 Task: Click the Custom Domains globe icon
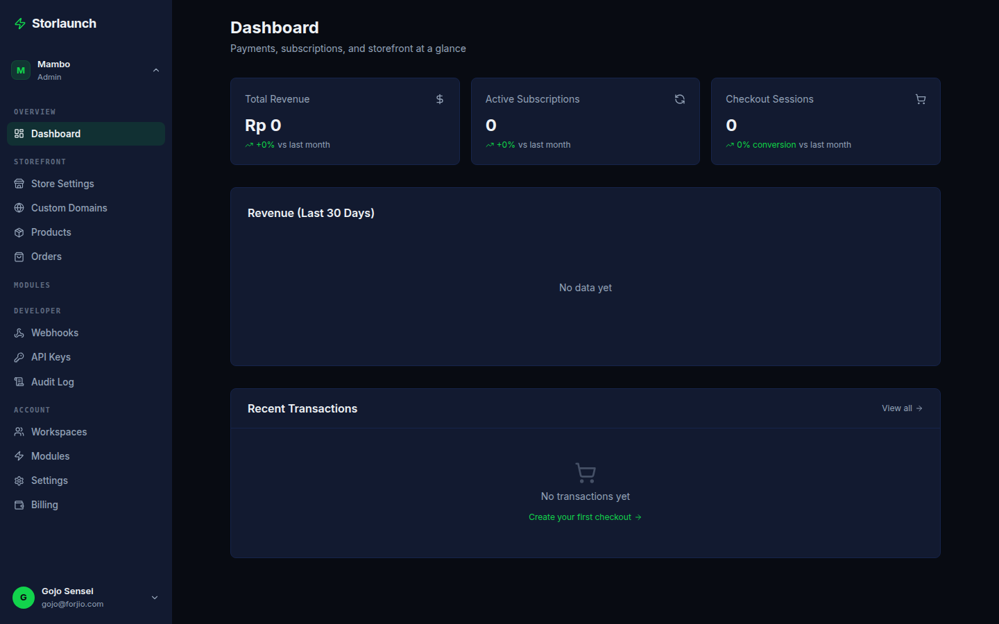click(x=19, y=208)
